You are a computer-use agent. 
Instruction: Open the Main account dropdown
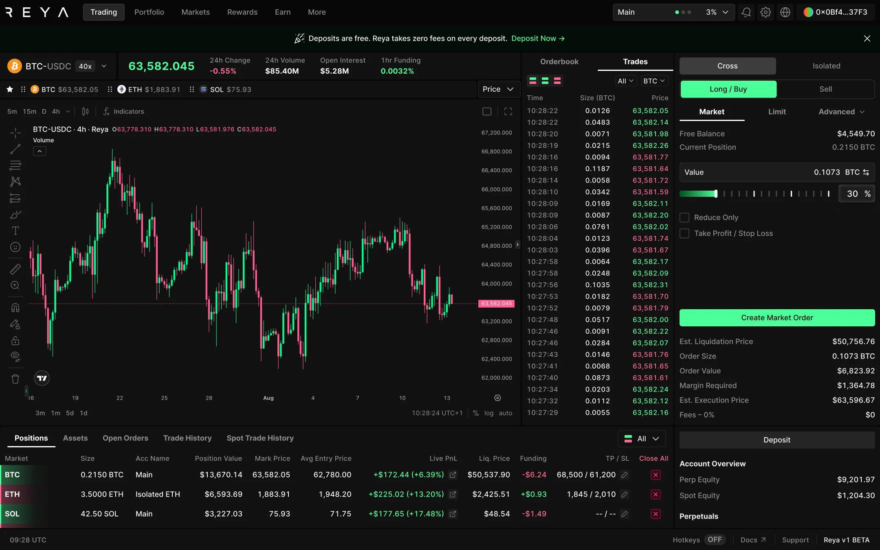(674, 12)
